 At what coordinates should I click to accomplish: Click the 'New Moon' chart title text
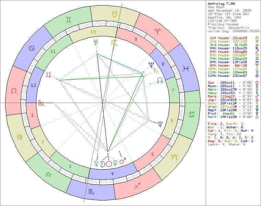pos(216,7)
